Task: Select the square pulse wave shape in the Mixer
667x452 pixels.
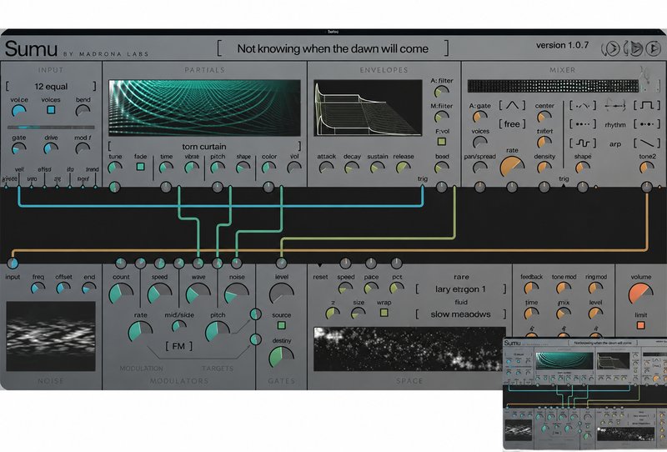Action: click(647, 105)
